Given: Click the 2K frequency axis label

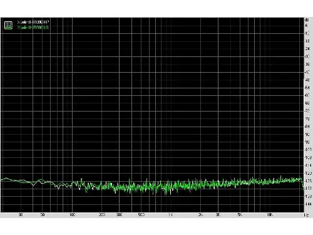Looking at the screenshot, I should click(200, 215).
